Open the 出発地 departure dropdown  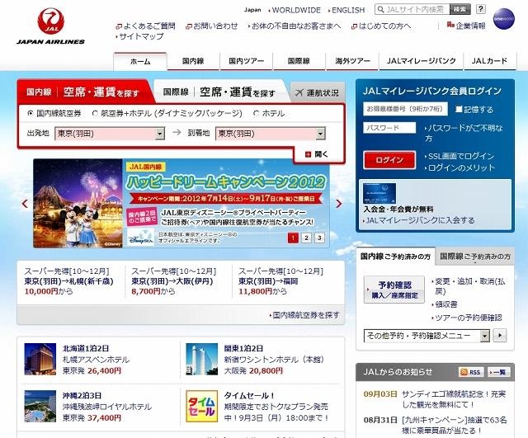click(x=110, y=134)
